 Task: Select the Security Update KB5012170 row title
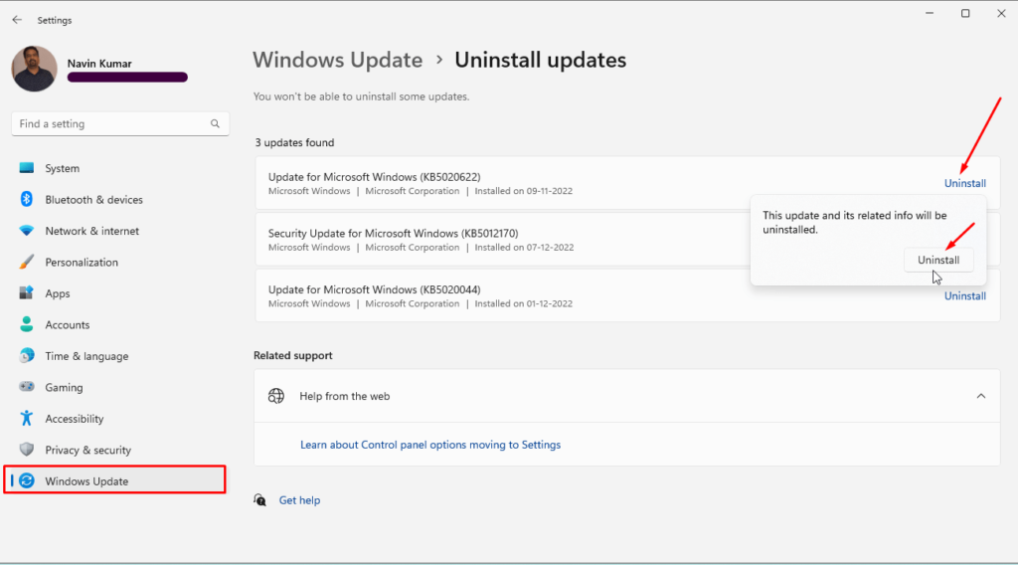[x=394, y=233]
